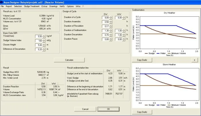This screenshot has height=116, width=201.
Task: Copy the Dry Weather graphic
Action: click(x=142, y=60)
